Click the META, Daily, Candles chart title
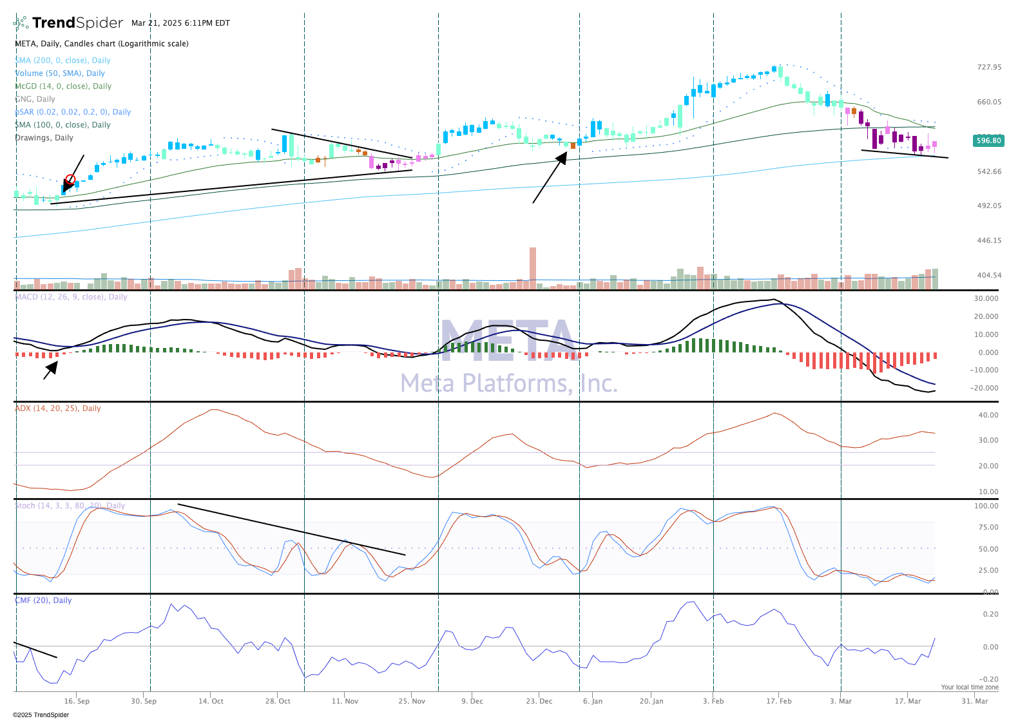This screenshot has height=721, width=1018. tap(102, 44)
